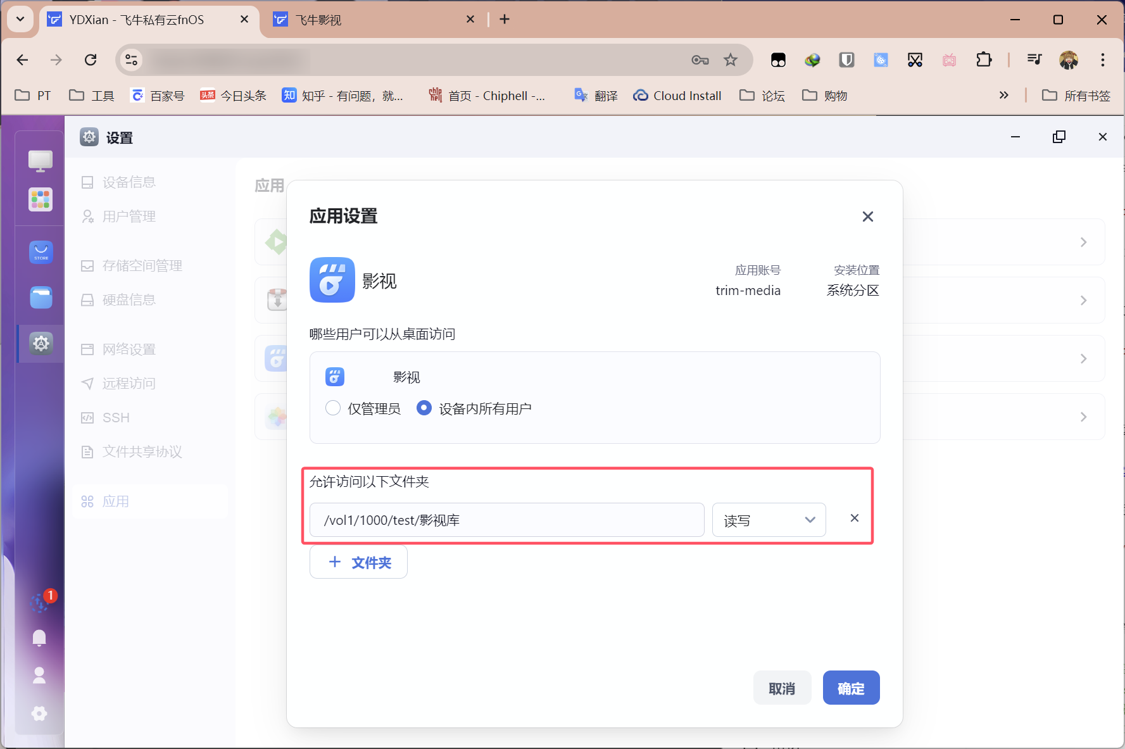Open a new browser tab
This screenshot has height=749, width=1125.
point(505,20)
